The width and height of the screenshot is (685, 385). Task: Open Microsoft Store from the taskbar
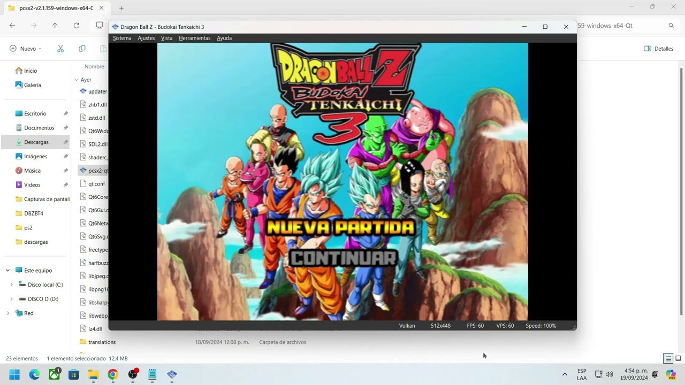74,374
